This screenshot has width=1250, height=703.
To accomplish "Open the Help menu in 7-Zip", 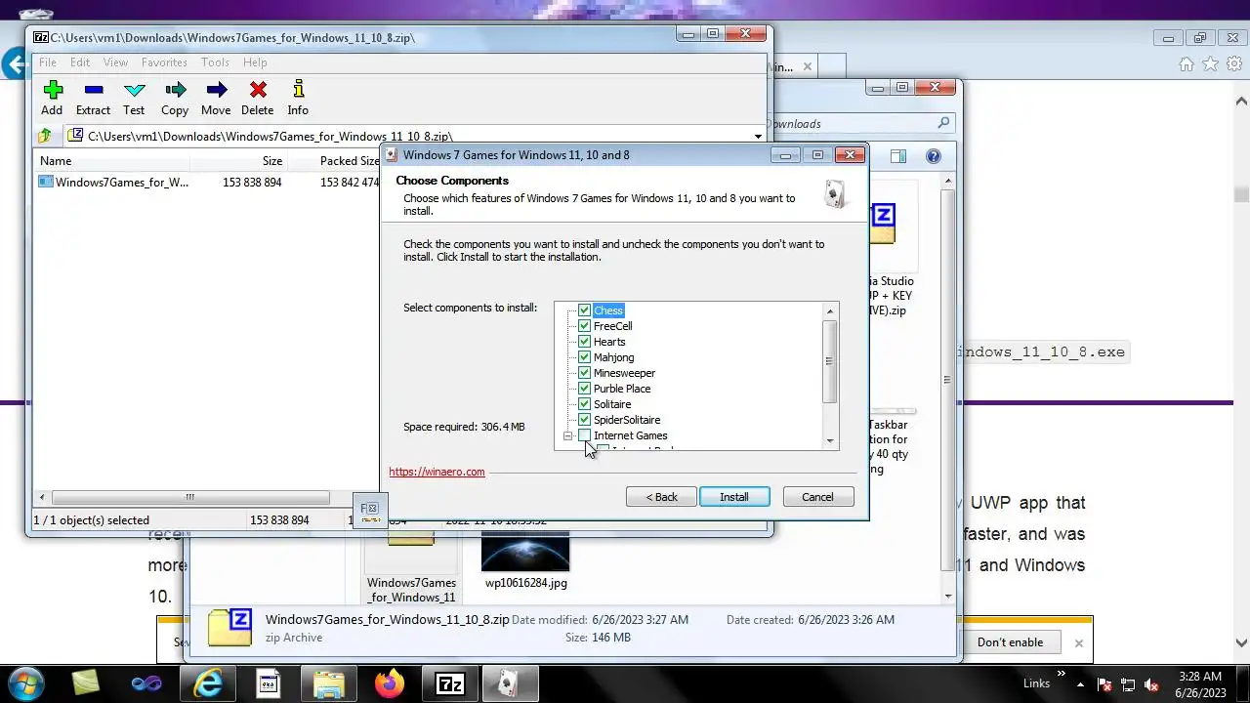I will tap(255, 62).
